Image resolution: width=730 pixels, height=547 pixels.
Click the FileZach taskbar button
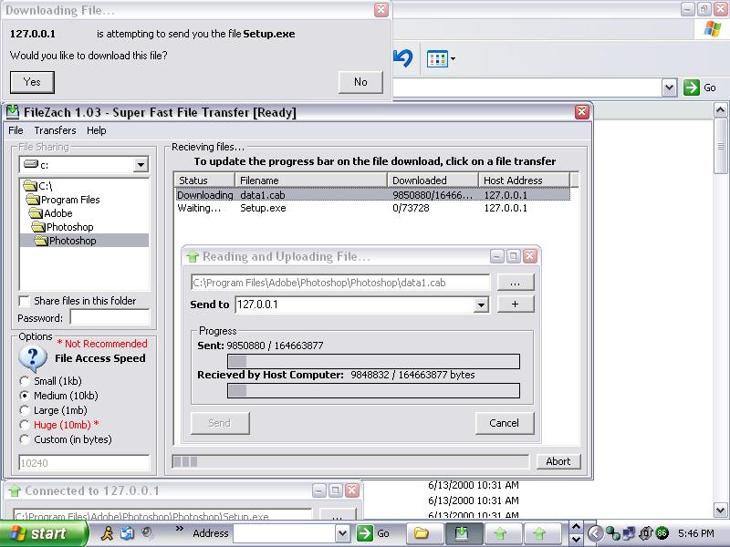pos(463,533)
